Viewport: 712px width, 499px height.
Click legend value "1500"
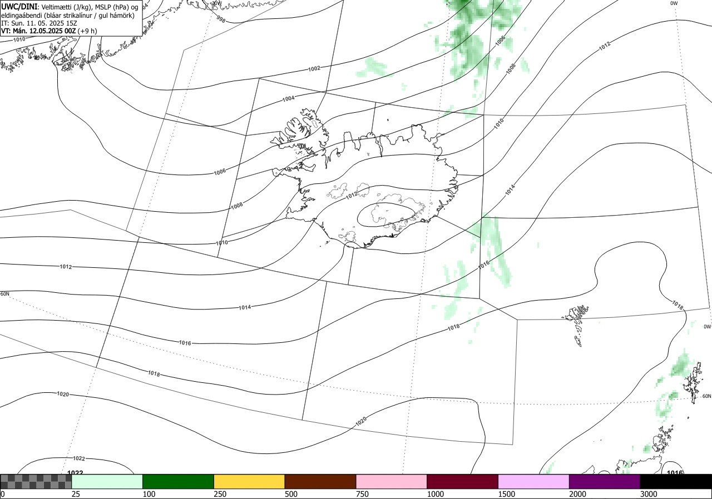pyautogui.click(x=506, y=494)
